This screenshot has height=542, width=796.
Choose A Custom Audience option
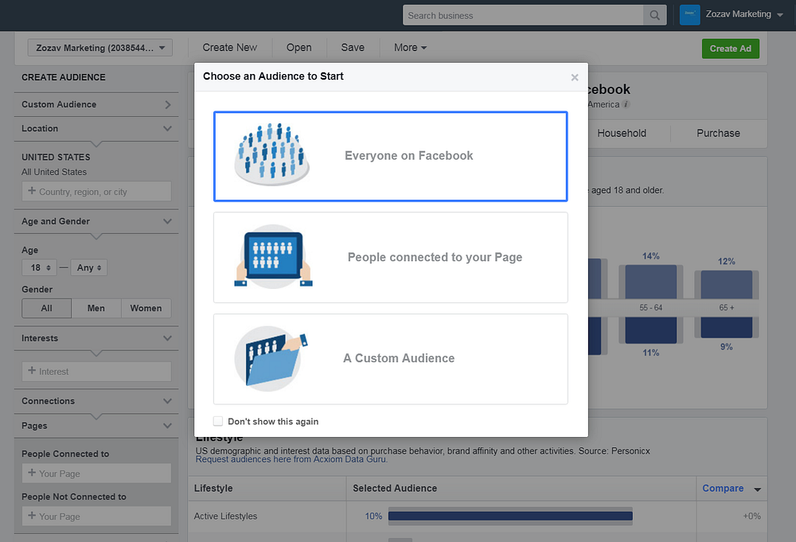(390, 359)
